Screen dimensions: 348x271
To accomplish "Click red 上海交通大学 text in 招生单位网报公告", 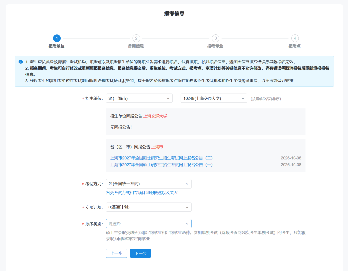I will point(155,116).
